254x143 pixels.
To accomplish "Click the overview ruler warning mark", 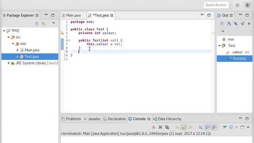I will click(213, 33).
